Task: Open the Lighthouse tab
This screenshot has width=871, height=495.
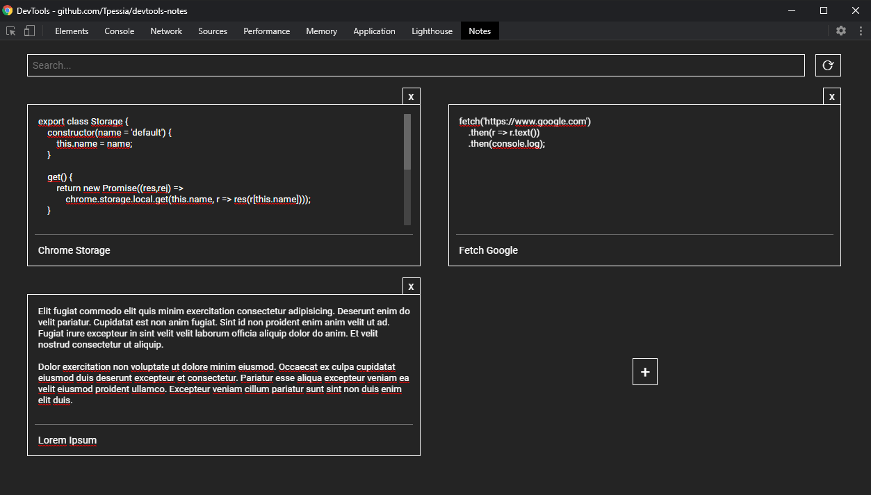Action: click(x=432, y=31)
